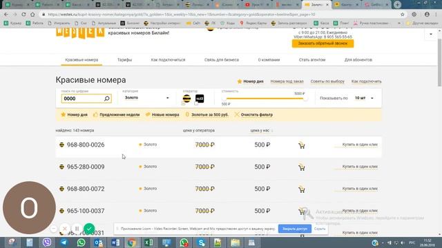Add number 965-280-0009 to cart
The height and width of the screenshot is (248, 442).
coord(302,167)
